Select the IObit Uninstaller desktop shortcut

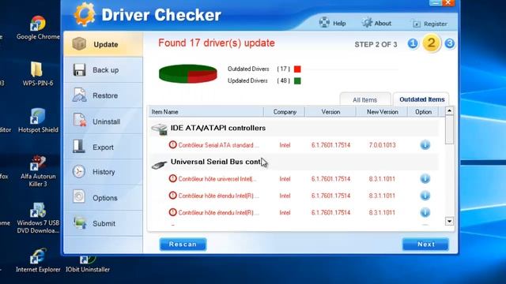(88, 264)
